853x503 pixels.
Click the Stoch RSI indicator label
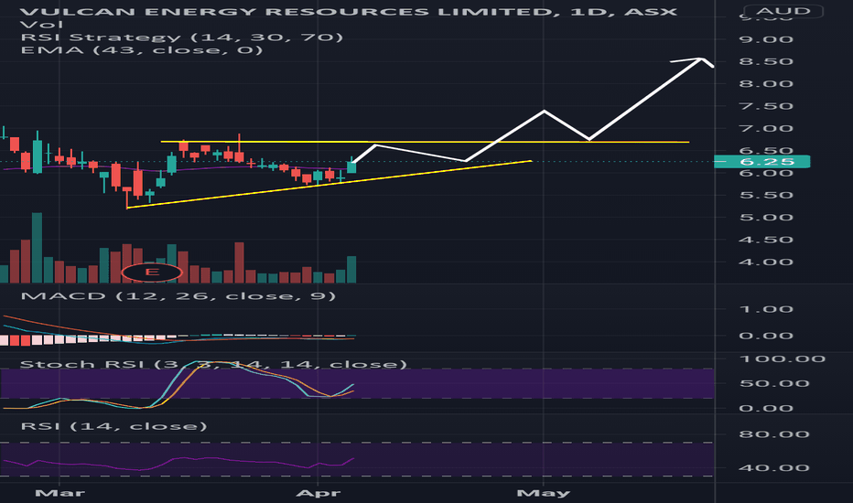coord(213,364)
